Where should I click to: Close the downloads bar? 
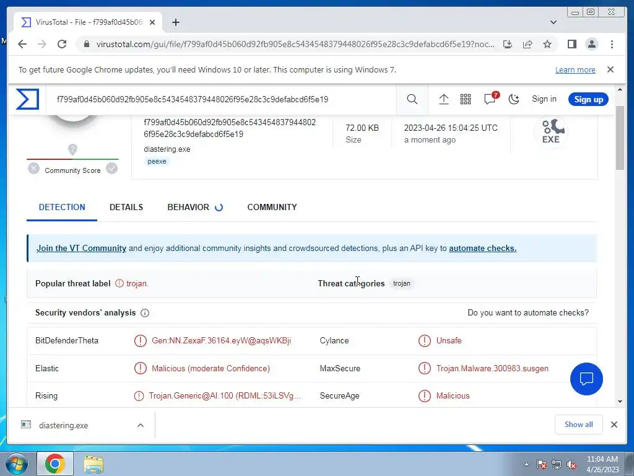click(614, 424)
